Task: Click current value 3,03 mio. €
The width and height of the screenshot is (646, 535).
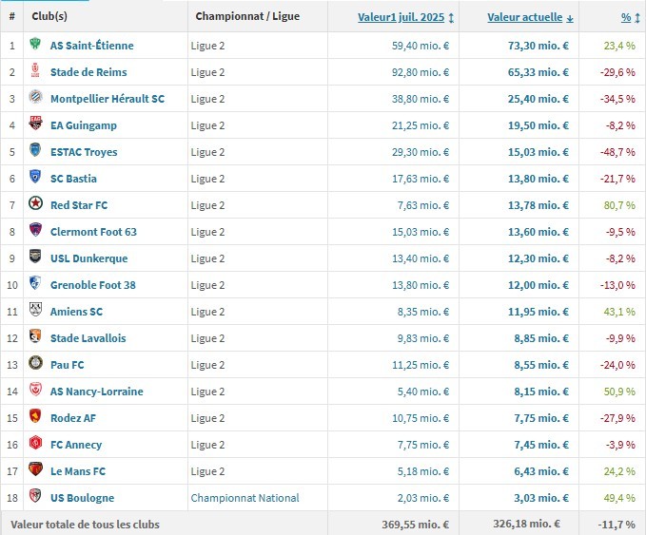Action: (x=541, y=498)
